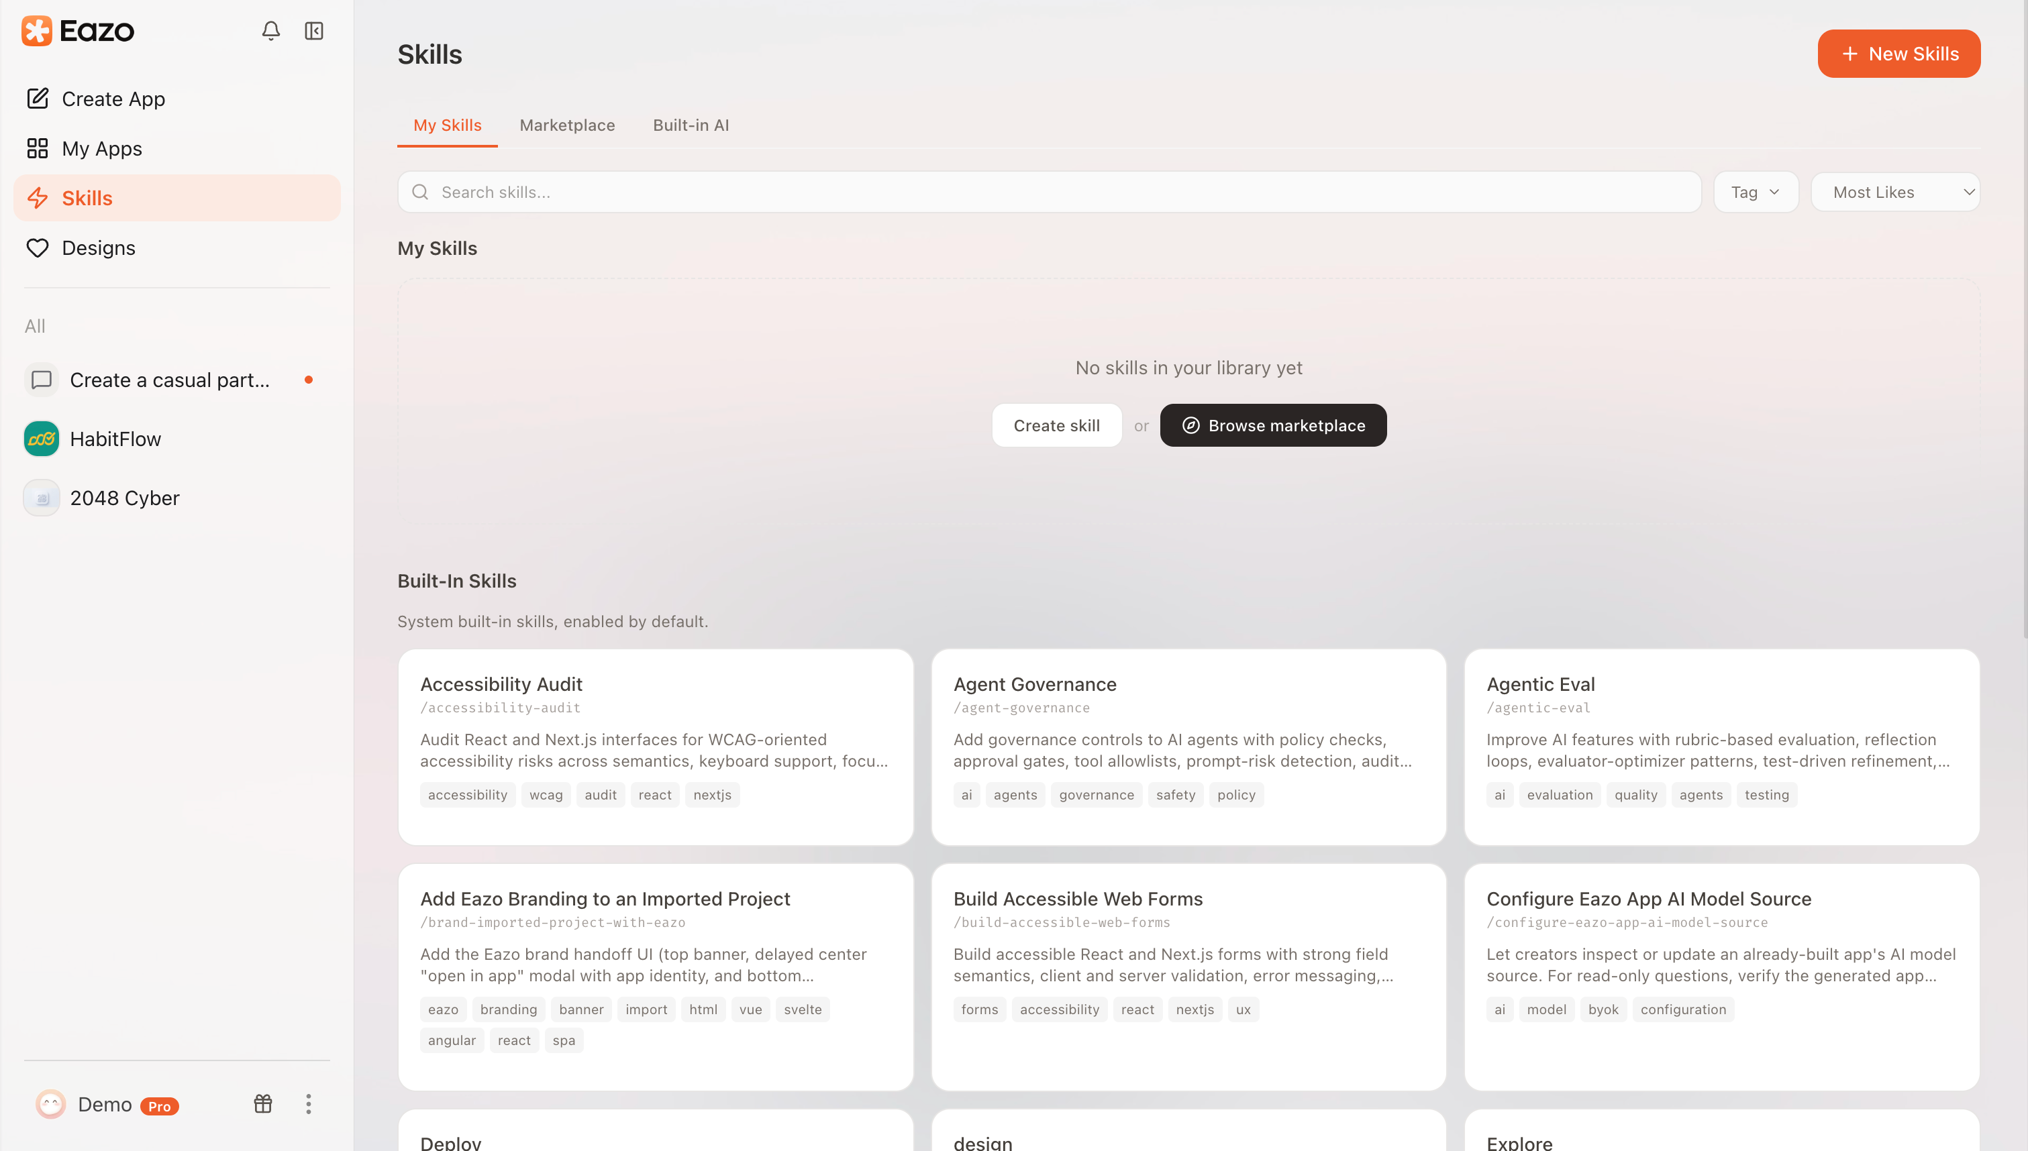Image resolution: width=2028 pixels, height=1151 pixels.
Task: Open Add Eazo Branding to an Imported Project card
Action: tap(656, 977)
